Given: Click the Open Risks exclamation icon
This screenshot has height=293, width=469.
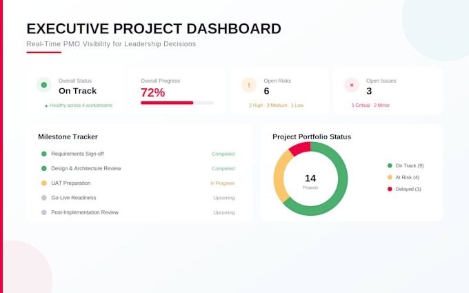Looking at the screenshot, I should [x=249, y=85].
